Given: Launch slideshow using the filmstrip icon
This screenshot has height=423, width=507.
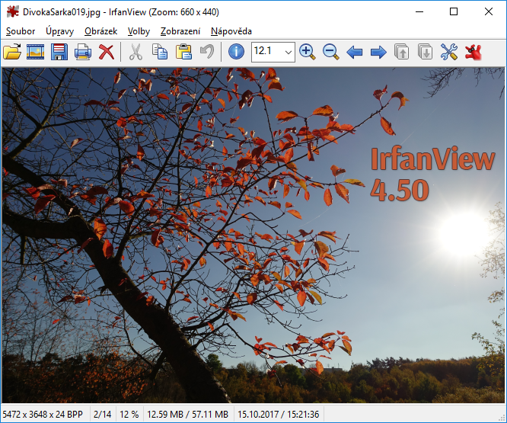Looking at the screenshot, I should pos(35,52).
